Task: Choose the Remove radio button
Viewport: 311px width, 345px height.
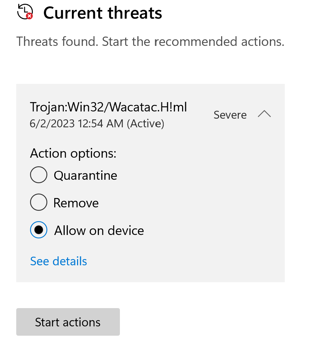Action: (38, 203)
